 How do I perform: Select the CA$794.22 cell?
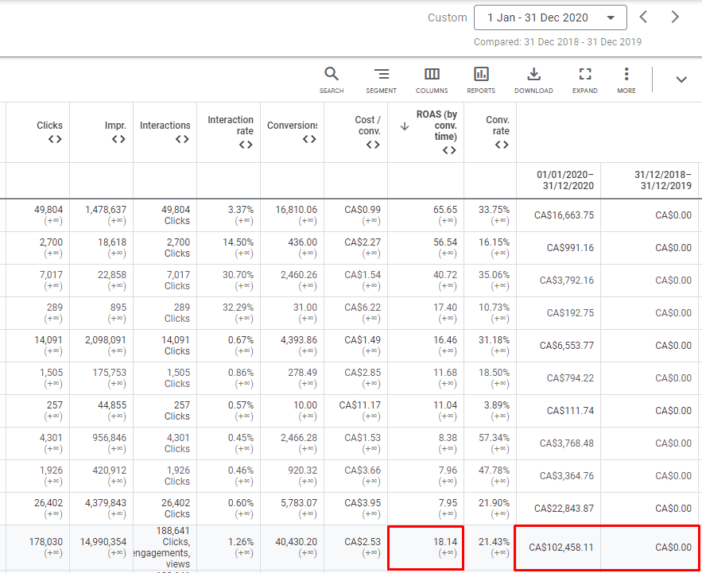[x=570, y=378]
